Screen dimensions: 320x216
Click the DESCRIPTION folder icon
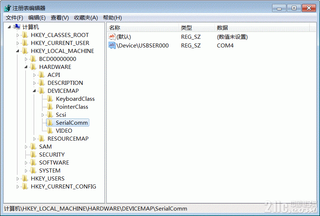coord(42,83)
